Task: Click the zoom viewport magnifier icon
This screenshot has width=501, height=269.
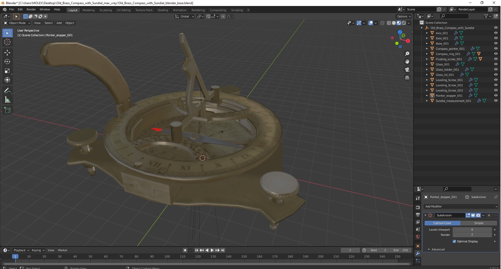Action: point(407,54)
